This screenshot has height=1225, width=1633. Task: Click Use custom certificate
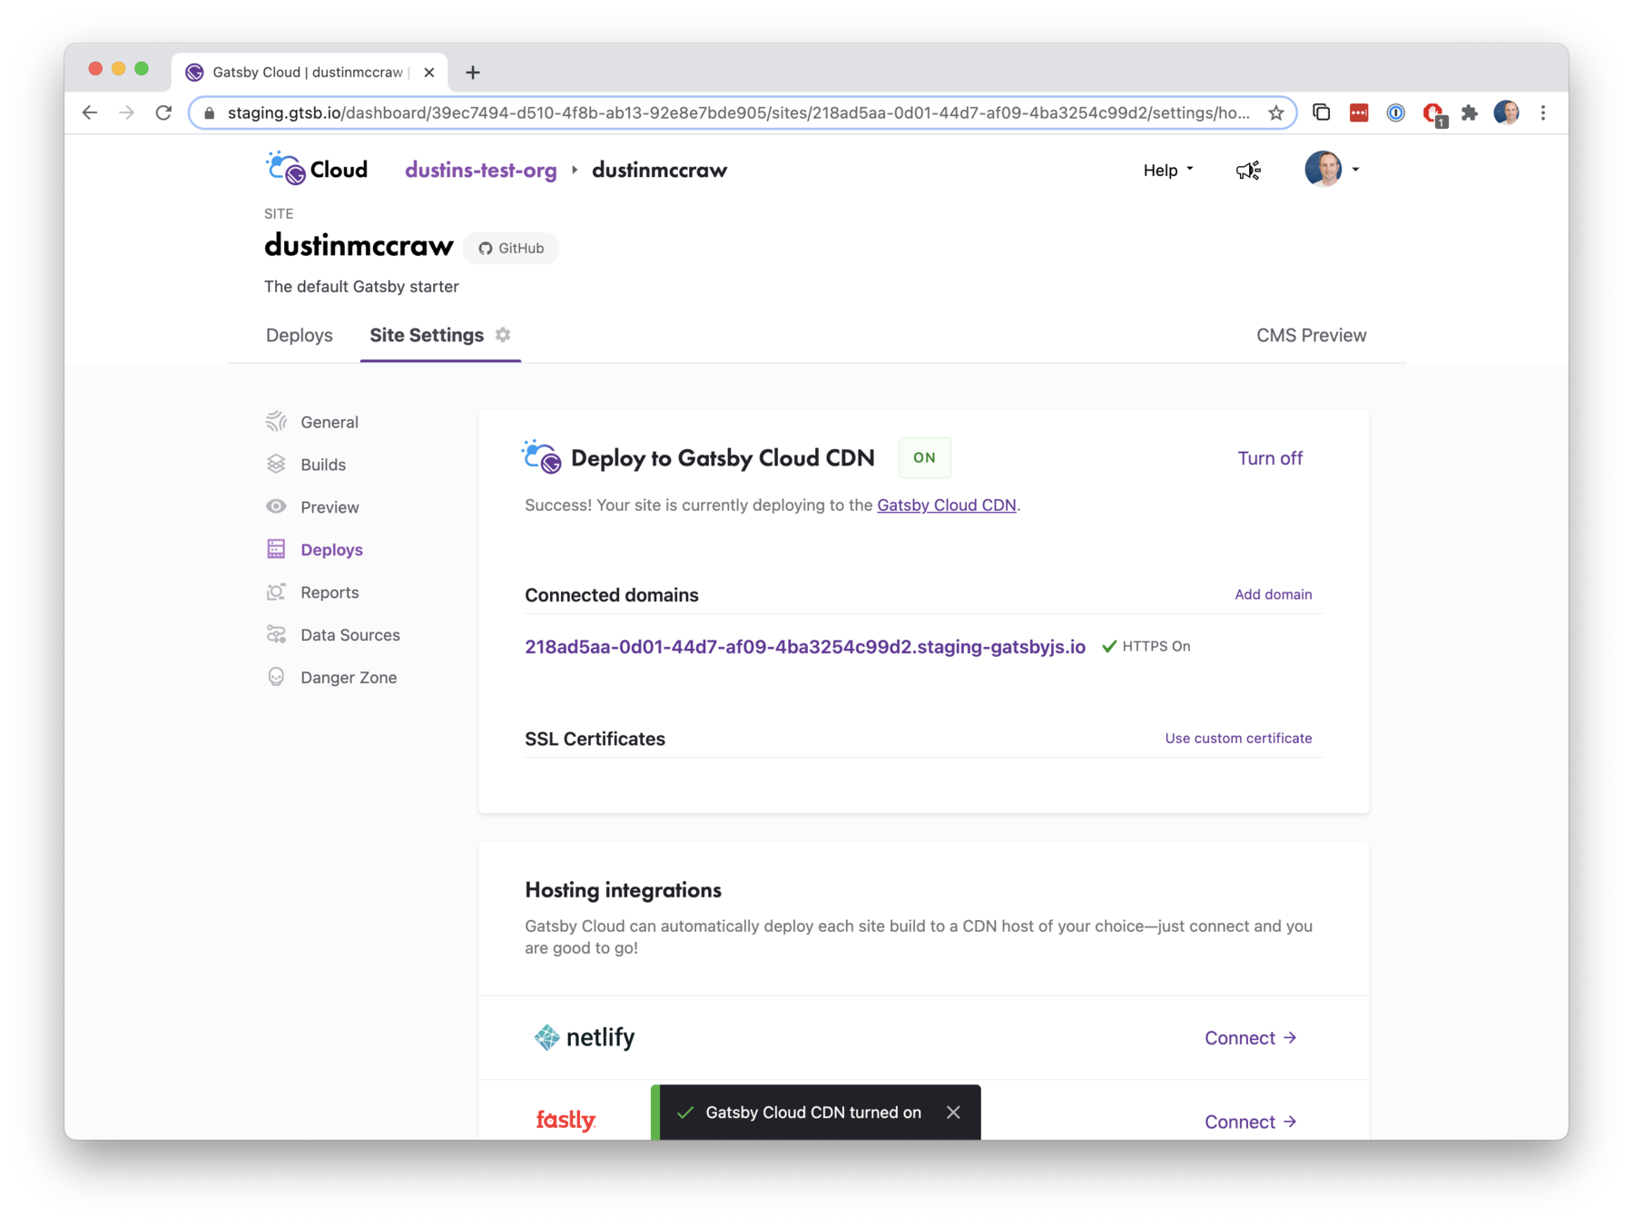tap(1238, 739)
